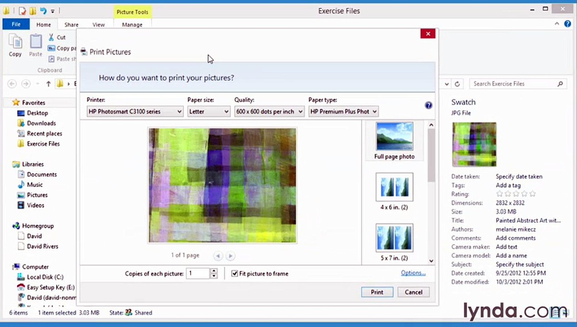Click the Up one level arrow
The width and height of the screenshot is (577, 327).
[49, 84]
